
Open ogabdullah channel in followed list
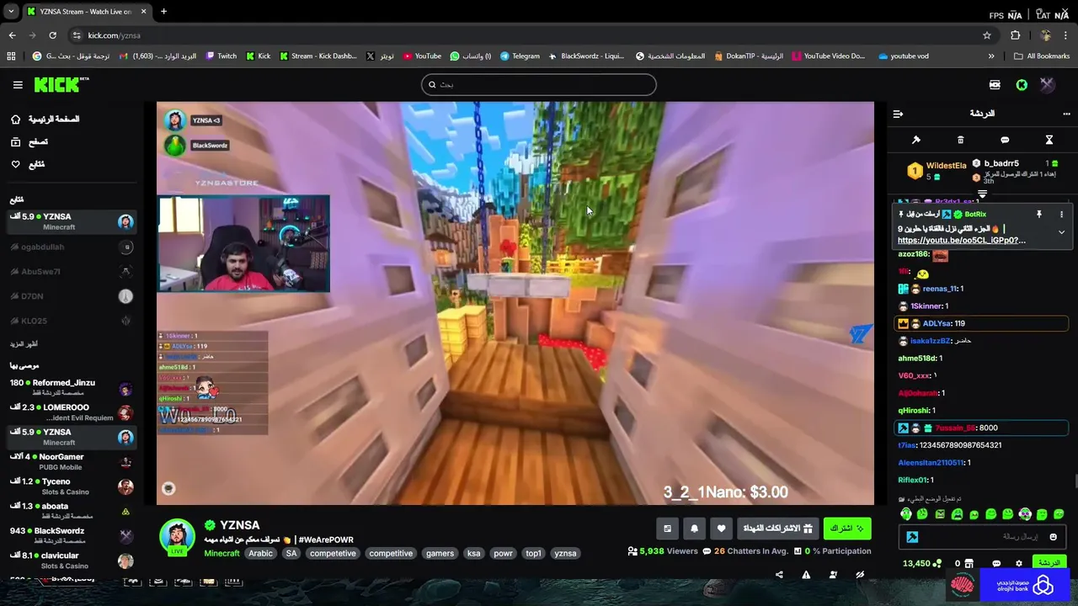pyautogui.click(x=72, y=247)
